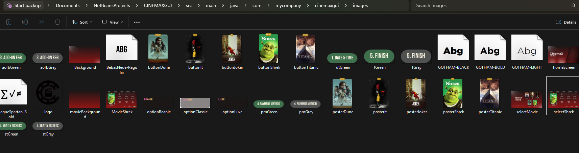Expand chevron after CINEMAXGUI breadcrumb
Screen dimensions: 579x153
179,5
